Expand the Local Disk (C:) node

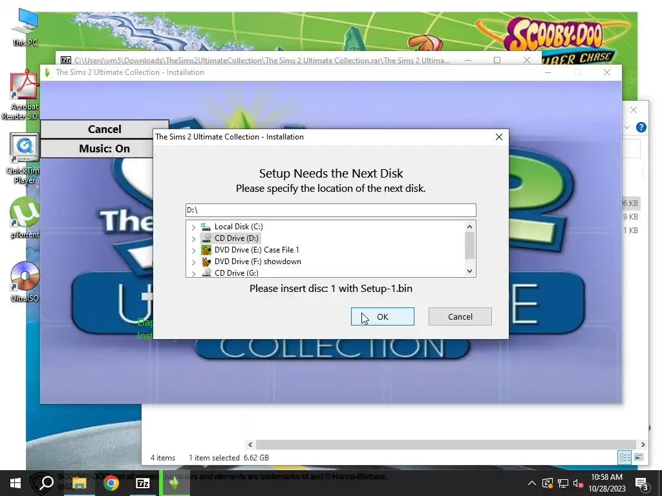(193, 227)
